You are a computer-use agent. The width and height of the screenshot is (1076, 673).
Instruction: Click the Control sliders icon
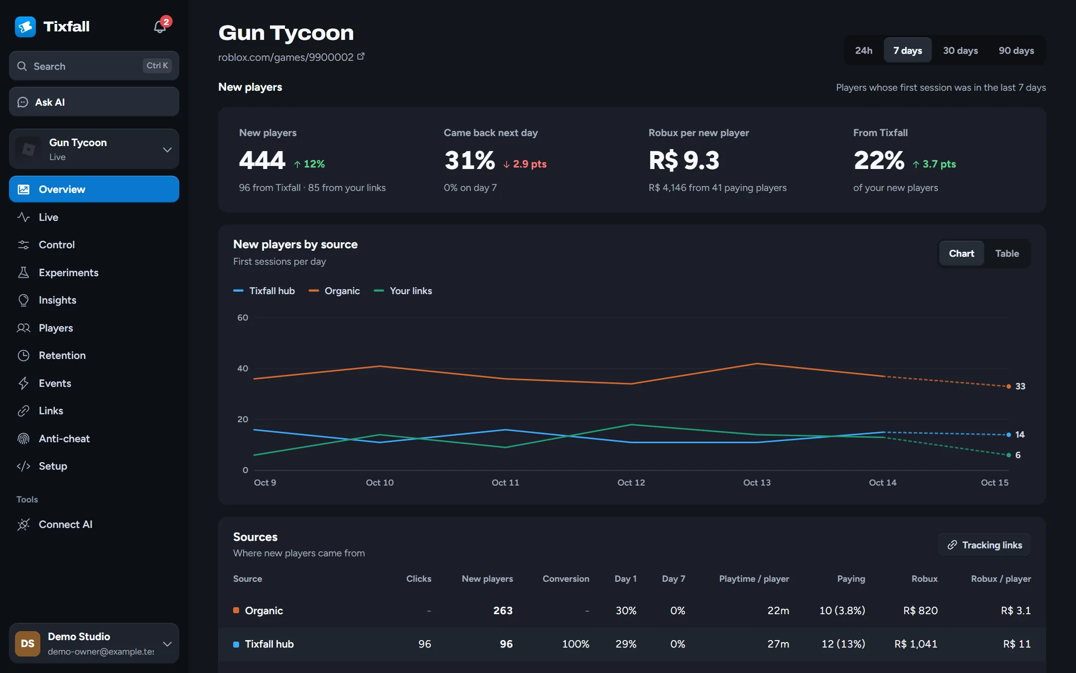click(23, 245)
